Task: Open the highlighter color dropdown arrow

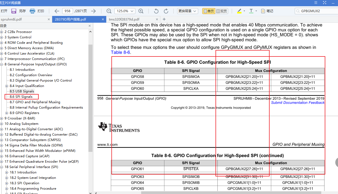Action: tap(244, 11)
